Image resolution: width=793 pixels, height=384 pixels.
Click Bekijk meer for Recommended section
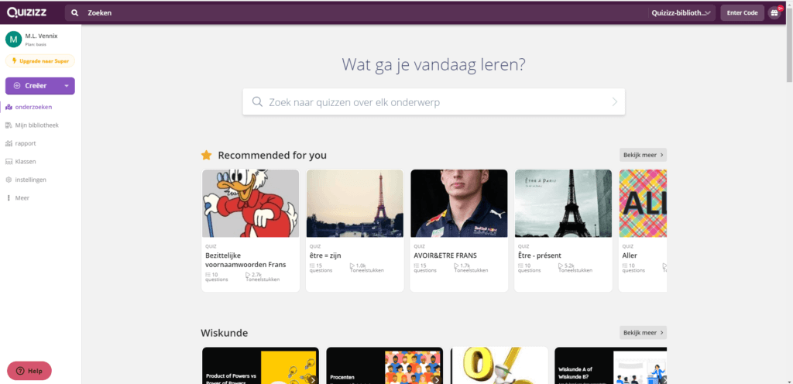tap(643, 155)
